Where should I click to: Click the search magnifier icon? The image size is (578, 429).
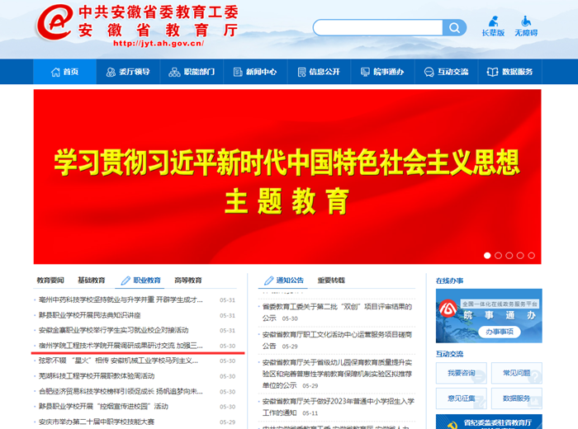[x=454, y=28]
